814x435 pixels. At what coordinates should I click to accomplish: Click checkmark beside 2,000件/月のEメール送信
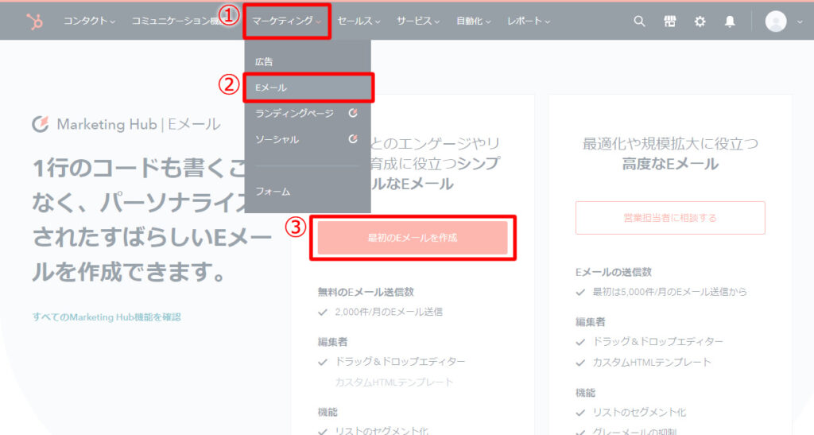pyautogui.click(x=323, y=312)
